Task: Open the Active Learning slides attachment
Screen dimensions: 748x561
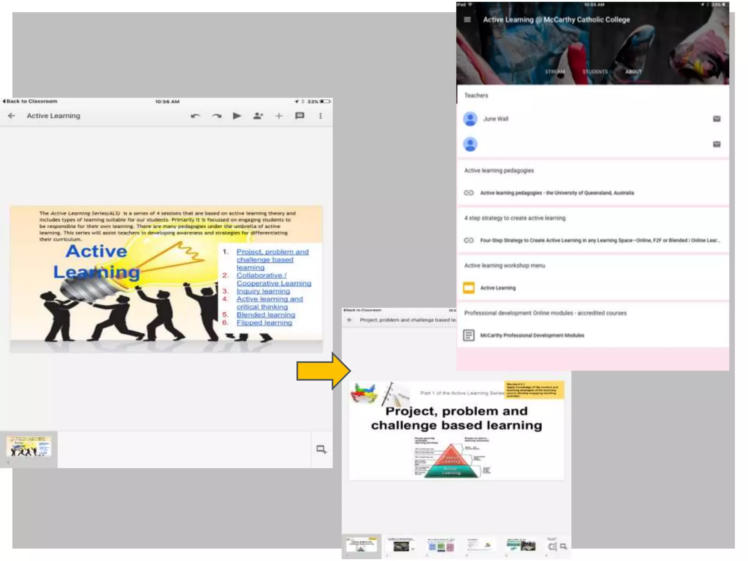Action: pyautogui.click(x=497, y=288)
